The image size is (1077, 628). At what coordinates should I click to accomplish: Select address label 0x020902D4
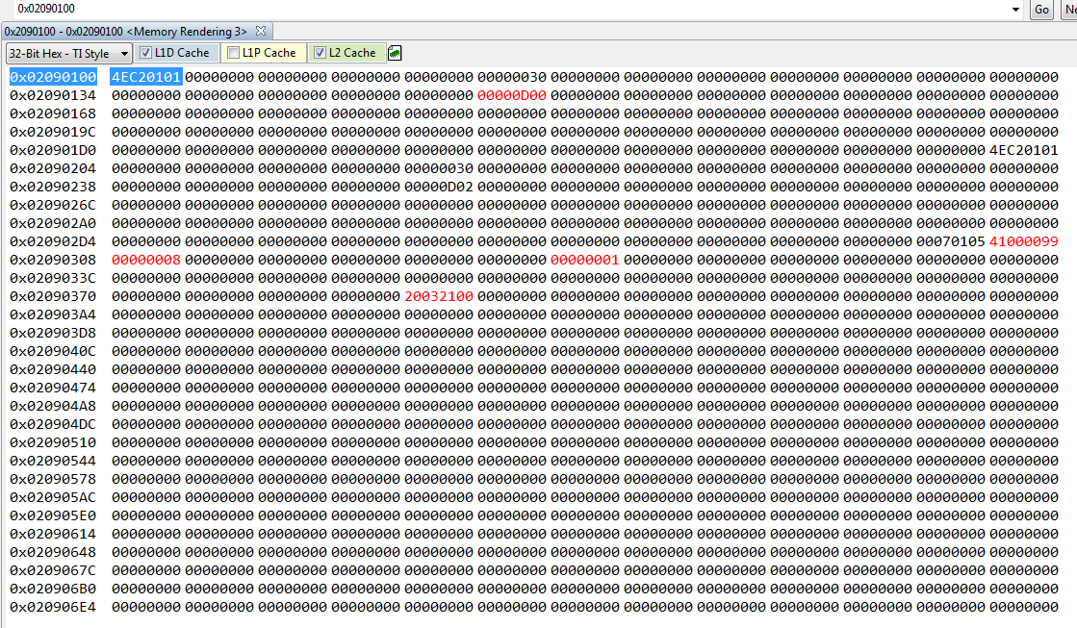tap(53, 241)
